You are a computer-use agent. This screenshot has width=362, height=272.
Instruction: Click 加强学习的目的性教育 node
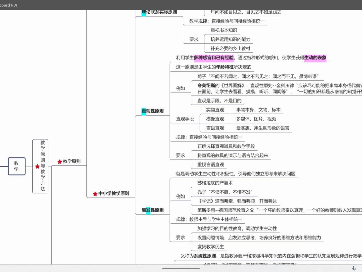237,228
